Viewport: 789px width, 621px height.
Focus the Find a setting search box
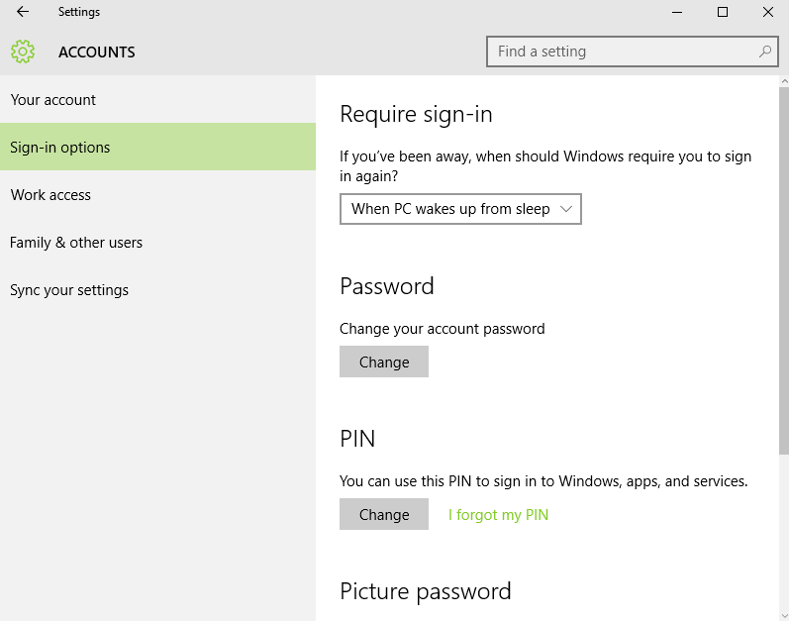(x=633, y=52)
